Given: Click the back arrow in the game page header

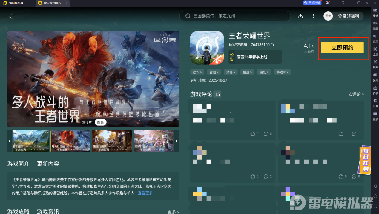Looking at the screenshot, I should [11, 16].
